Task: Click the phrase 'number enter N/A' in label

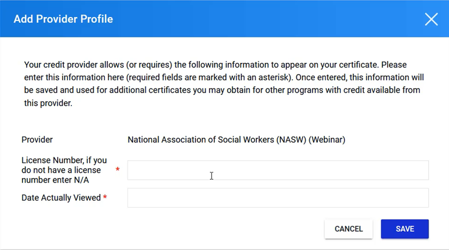Action: pos(55,180)
